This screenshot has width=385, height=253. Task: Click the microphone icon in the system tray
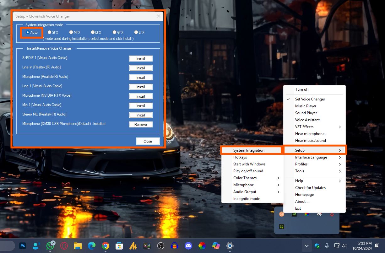click(327, 246)
